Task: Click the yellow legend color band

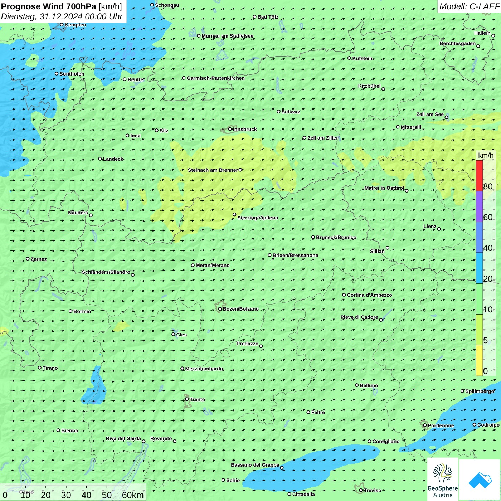Action: click(x=479, y=360)
